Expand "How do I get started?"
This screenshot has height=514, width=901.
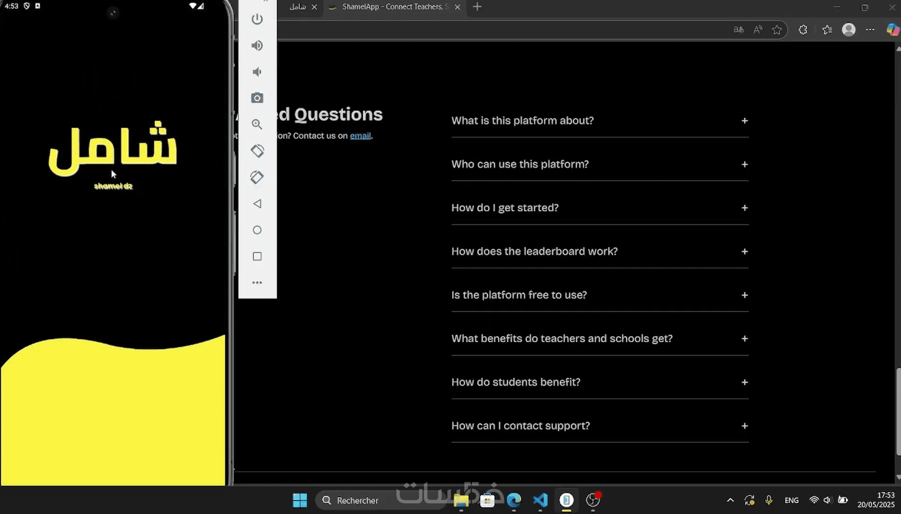coord(599,208)
